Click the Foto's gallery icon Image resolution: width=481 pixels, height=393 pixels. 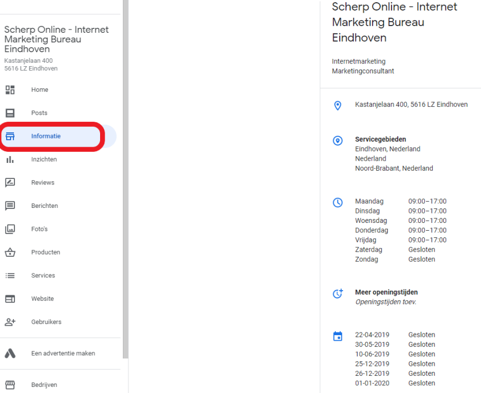point(10,229)
